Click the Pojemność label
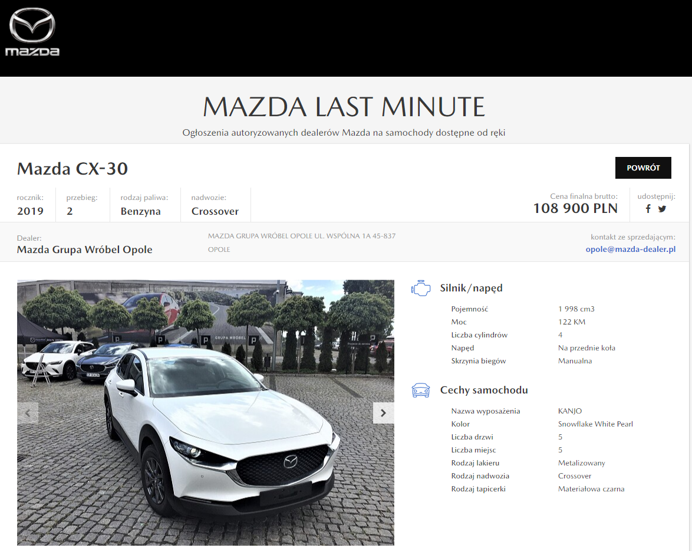This screenshot has height=551, width=692. pyautogui.click(x=470, y=309)
